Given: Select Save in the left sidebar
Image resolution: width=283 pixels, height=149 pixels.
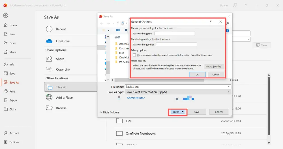Looking at the screenshot, I should (10, 73).
